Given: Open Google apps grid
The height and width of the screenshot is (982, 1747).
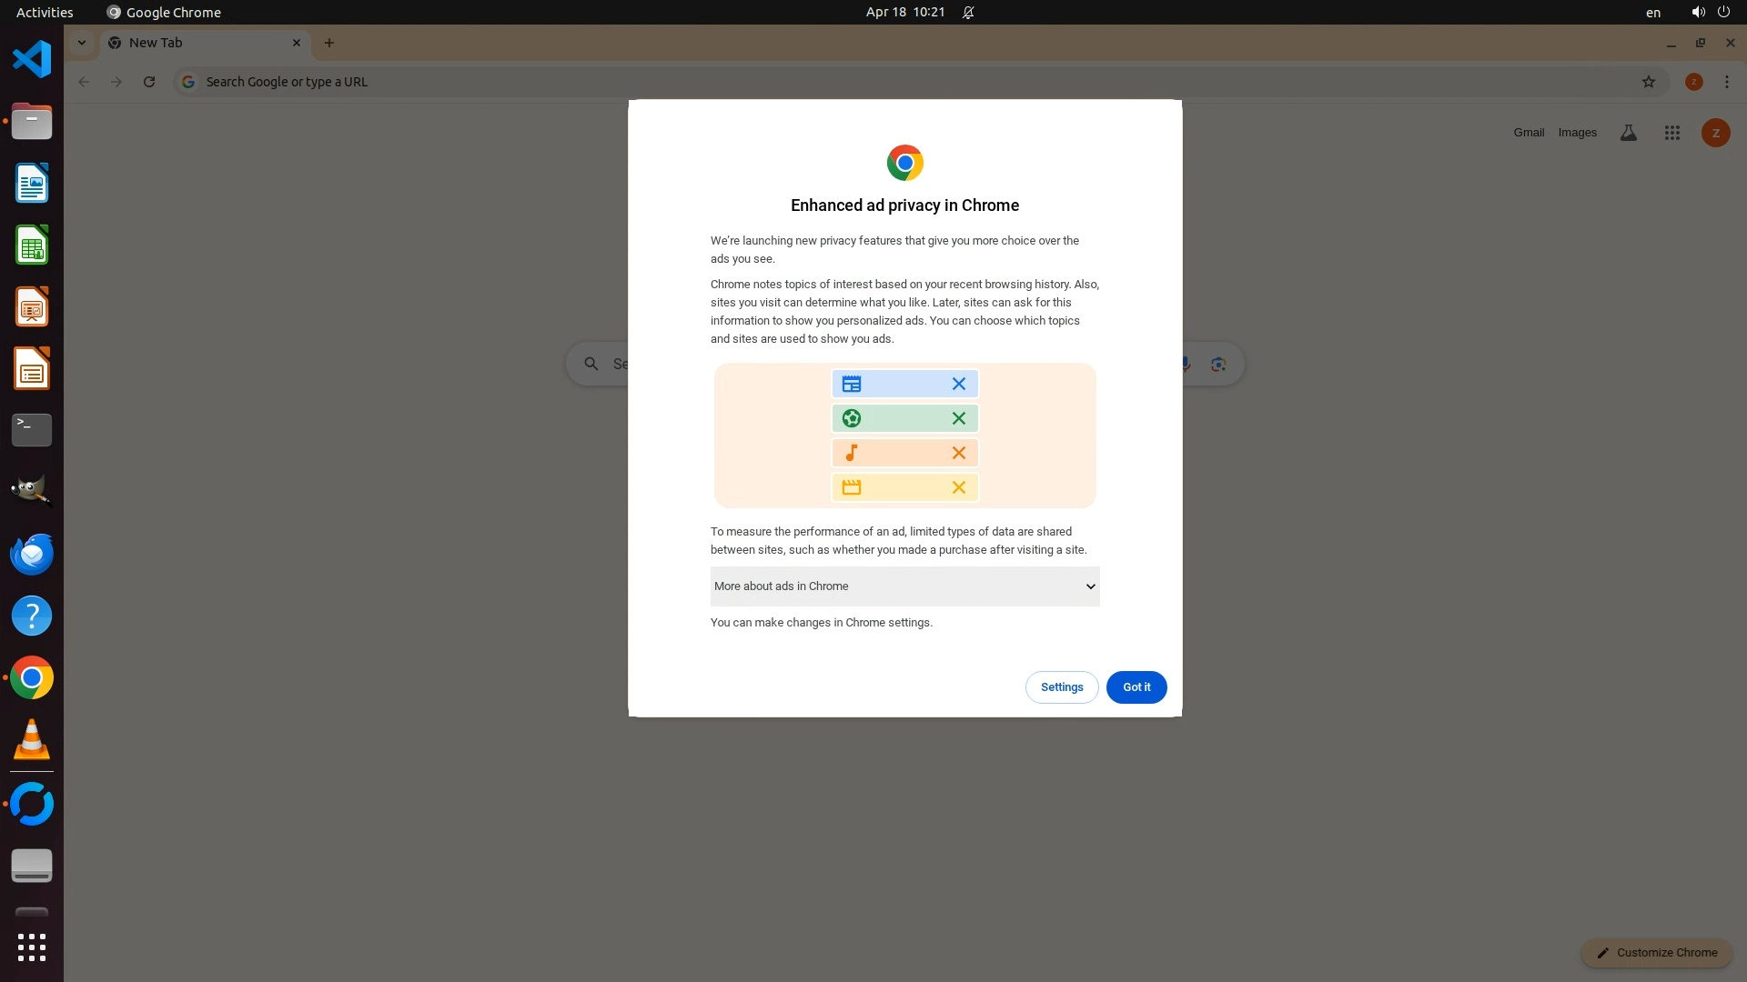Looking at the screenshot, I should [1671, 133].
